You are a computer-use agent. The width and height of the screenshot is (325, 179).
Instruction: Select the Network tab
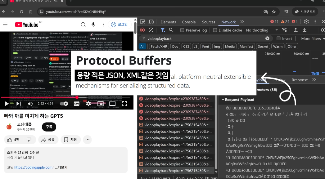coord(228,22)
